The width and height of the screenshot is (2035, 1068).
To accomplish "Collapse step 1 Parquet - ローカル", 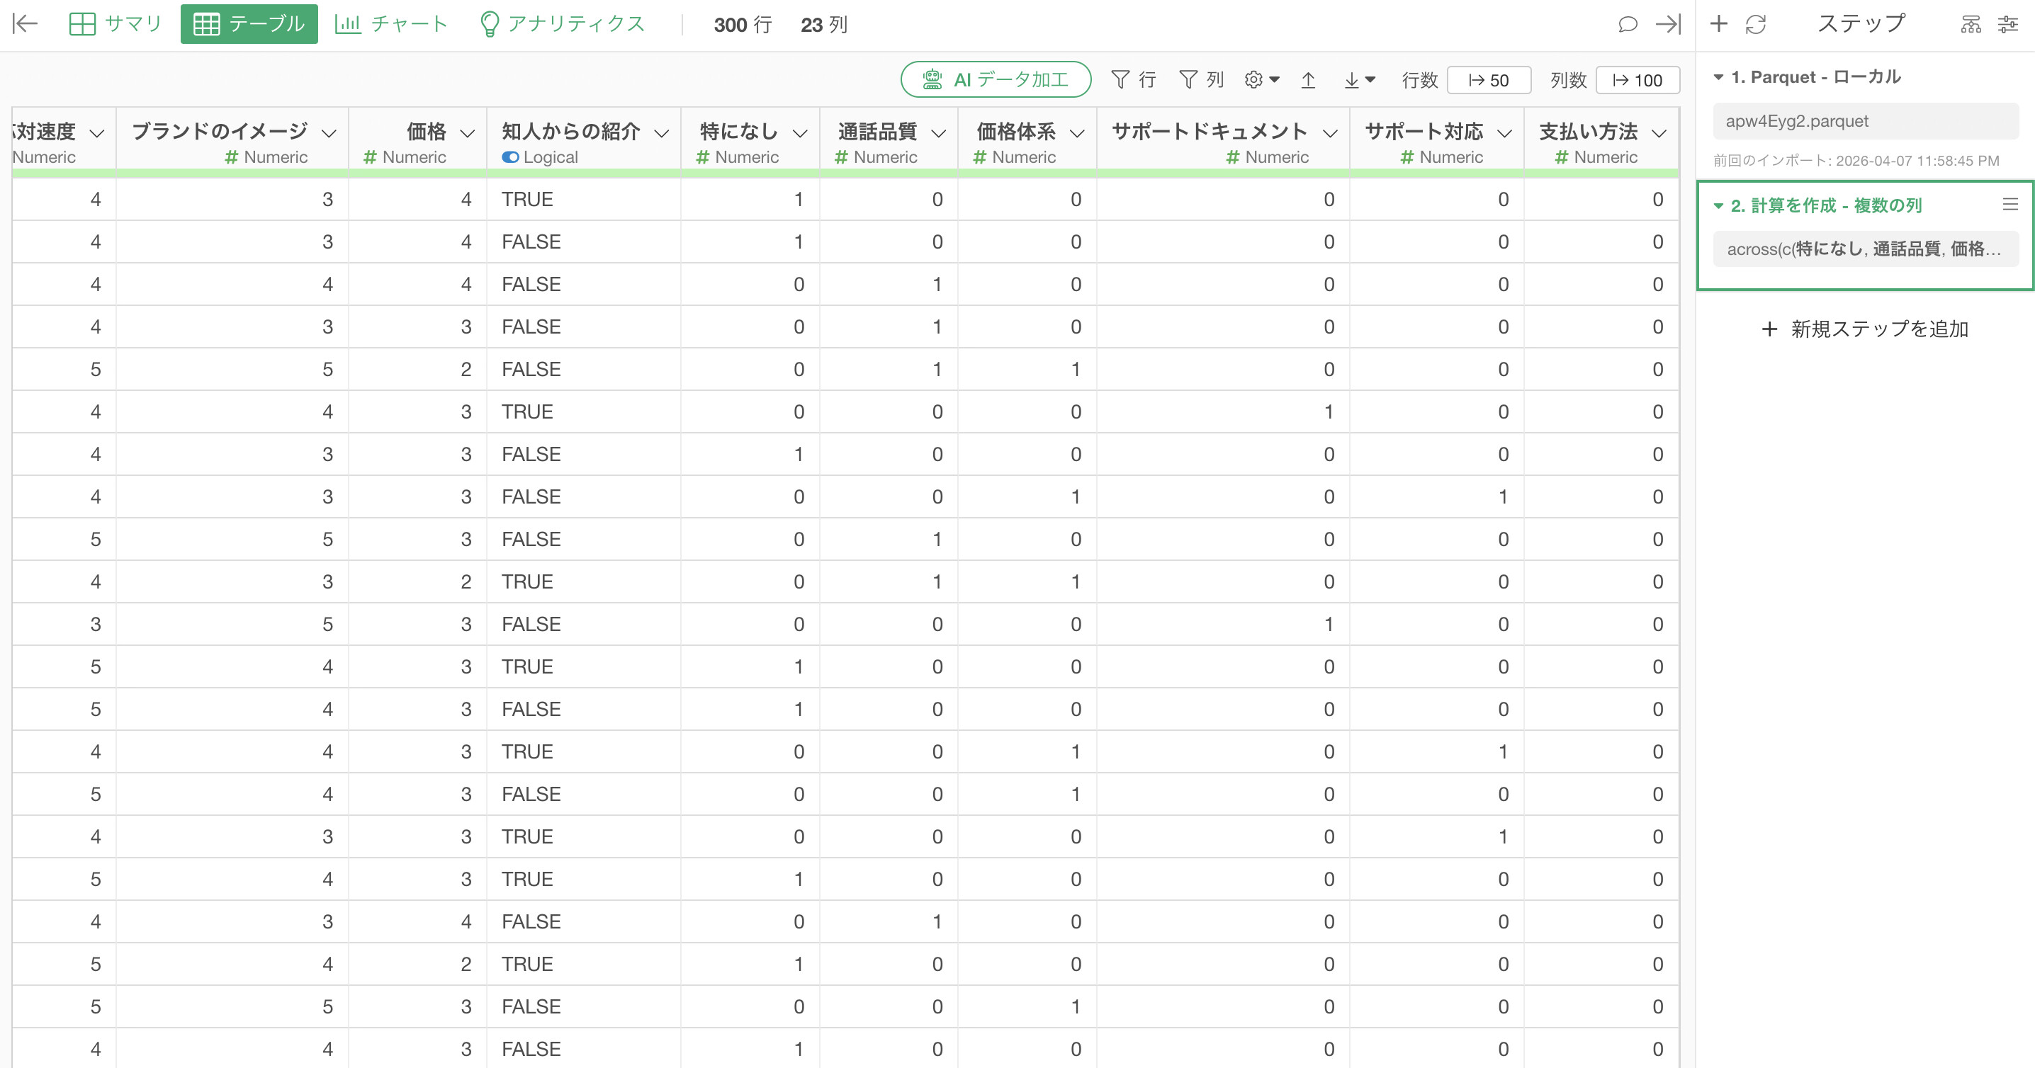I will click(1718, 77).
